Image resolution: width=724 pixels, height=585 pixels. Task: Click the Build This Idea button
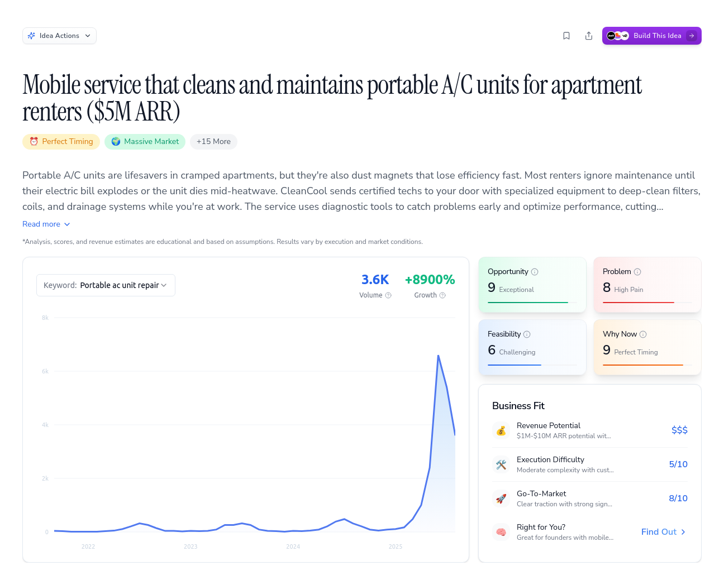click(651, 36)
